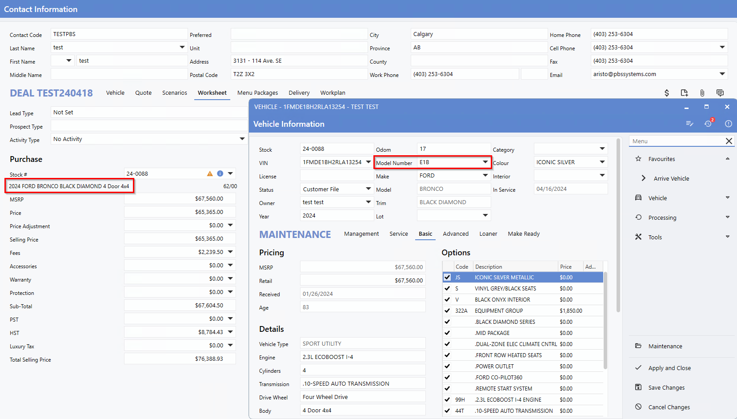Uncheck the BLACK DIAMOND SERIES option

click(447, 322)
